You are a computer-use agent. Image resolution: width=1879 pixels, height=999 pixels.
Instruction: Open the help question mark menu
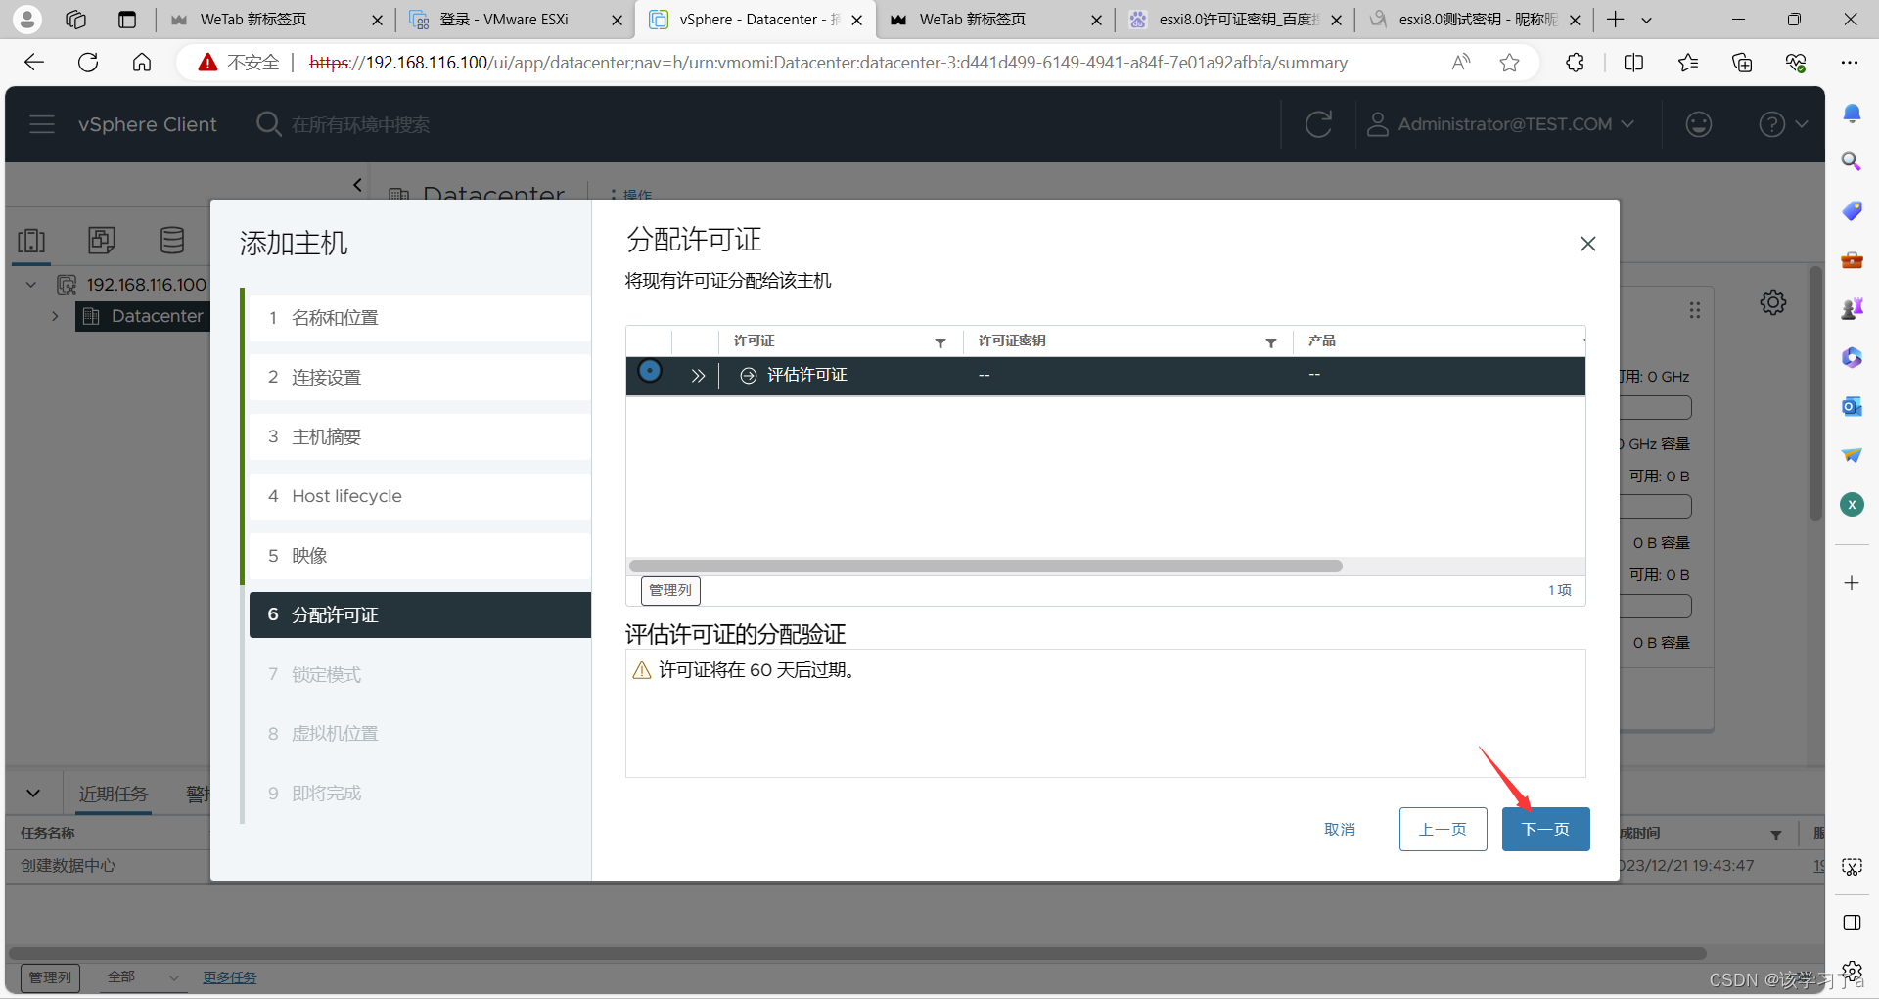1782,124
